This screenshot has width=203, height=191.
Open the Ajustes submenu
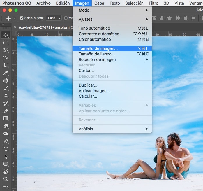[x=112, y=19]
